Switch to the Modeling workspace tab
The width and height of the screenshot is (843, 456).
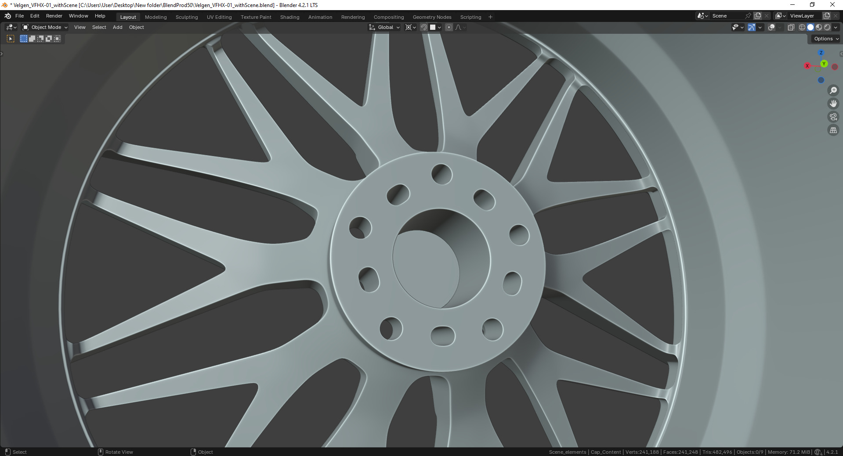pyautogui.click(x=156, y=17)
